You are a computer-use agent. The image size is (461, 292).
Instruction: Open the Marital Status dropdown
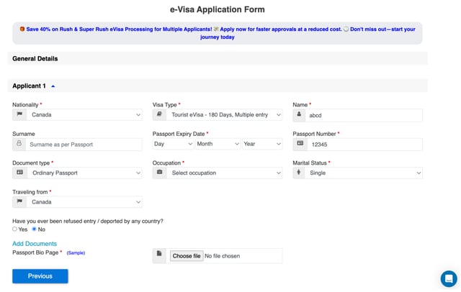(x=364, y=173)
